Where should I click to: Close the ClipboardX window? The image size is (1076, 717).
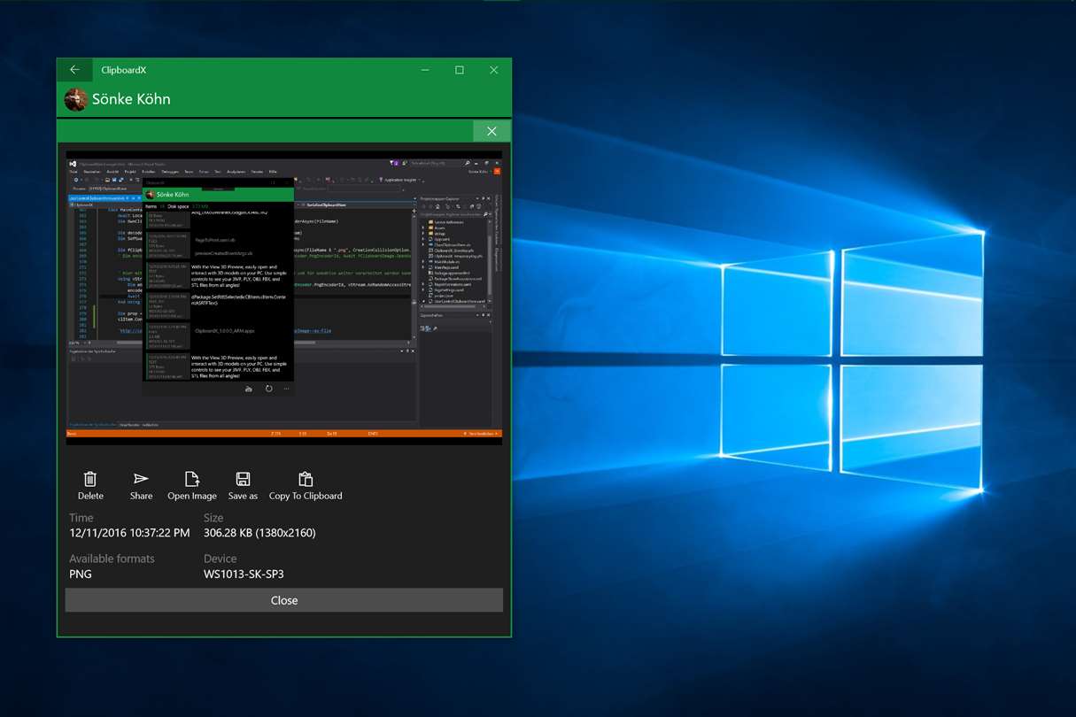(494, 70)
